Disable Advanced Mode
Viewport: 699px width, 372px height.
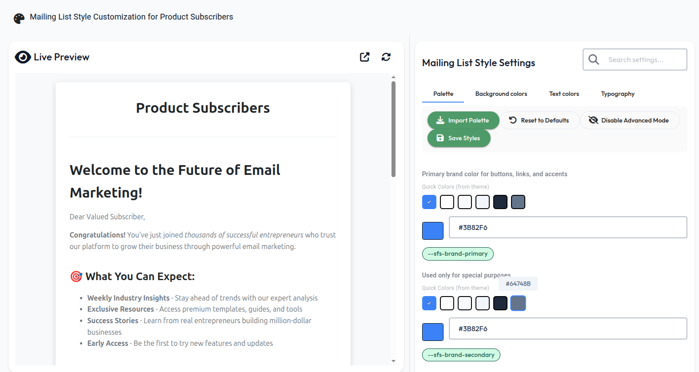point(630,120)
